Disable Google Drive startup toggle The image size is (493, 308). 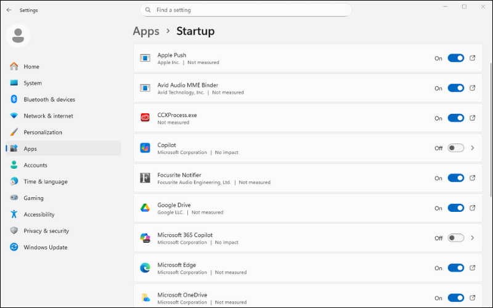455,208
